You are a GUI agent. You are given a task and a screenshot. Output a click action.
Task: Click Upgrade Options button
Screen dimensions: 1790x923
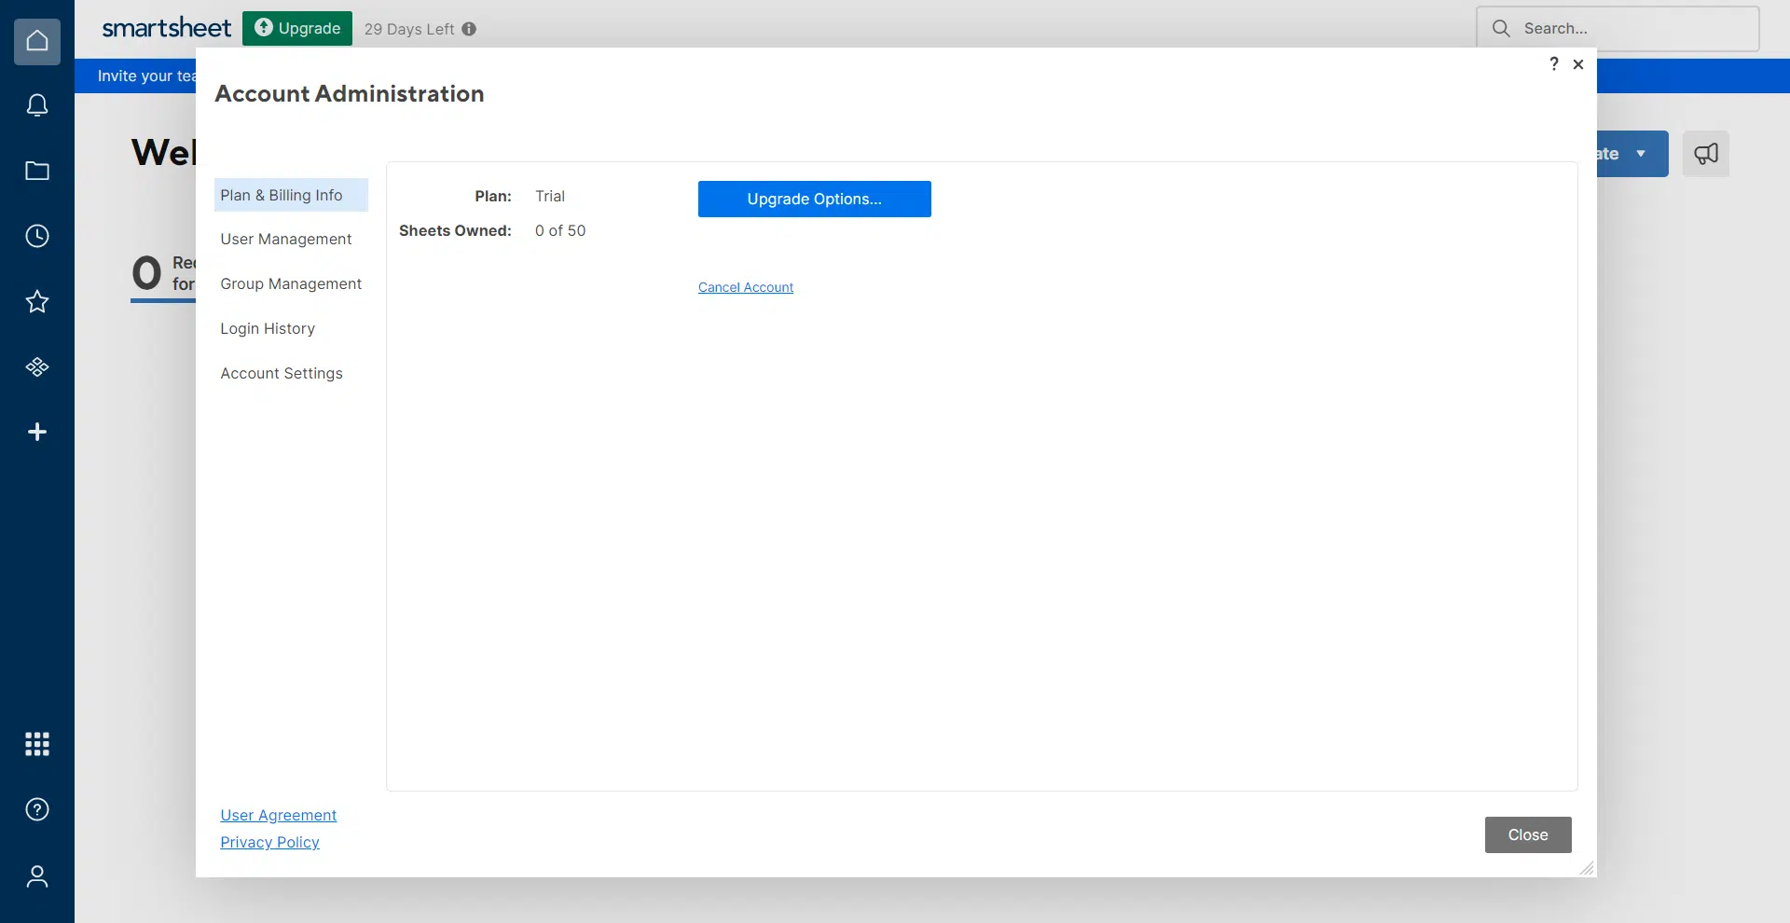tap(815, 199)
